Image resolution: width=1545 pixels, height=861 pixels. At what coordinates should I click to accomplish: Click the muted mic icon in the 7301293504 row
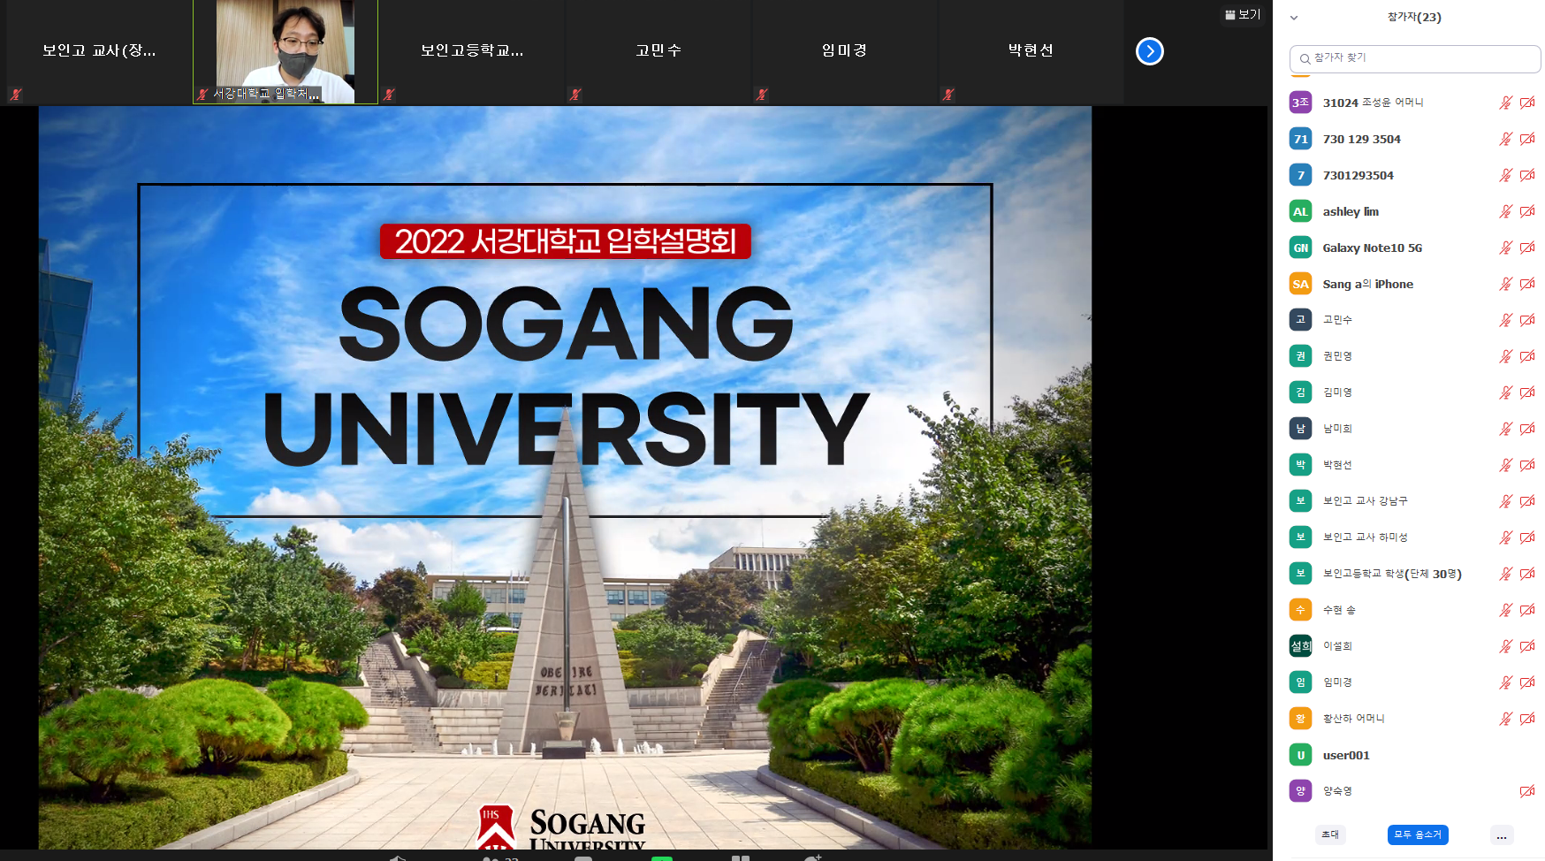tap(1505, 175)
